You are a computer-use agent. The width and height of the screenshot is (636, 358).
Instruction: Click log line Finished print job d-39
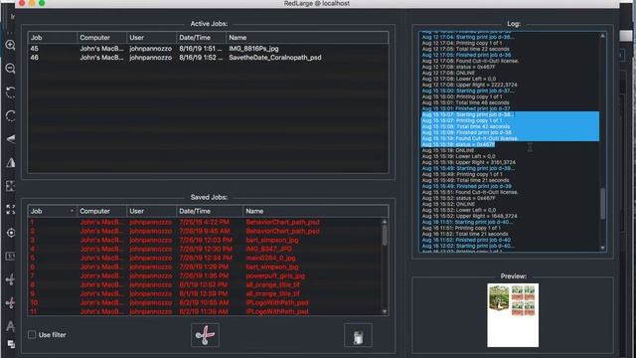(x=466, y=186)
